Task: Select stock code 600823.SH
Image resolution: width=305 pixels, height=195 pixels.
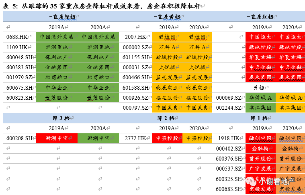Action: click(19, 98)
